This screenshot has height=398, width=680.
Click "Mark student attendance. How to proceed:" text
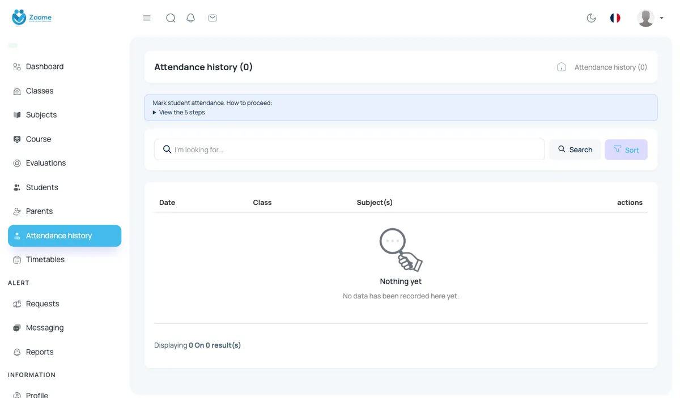coord(212,103)
